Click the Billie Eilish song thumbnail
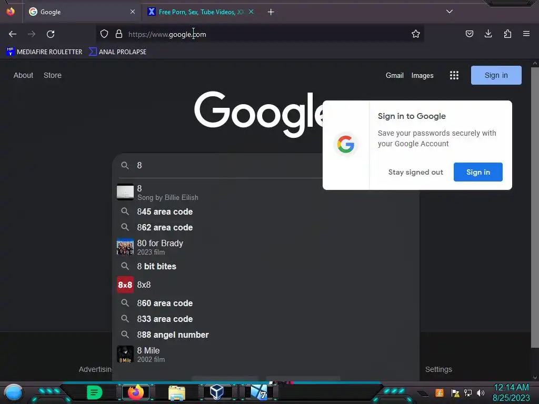The width and height of the screenshot is (539, 404). (x=125, y=192)
